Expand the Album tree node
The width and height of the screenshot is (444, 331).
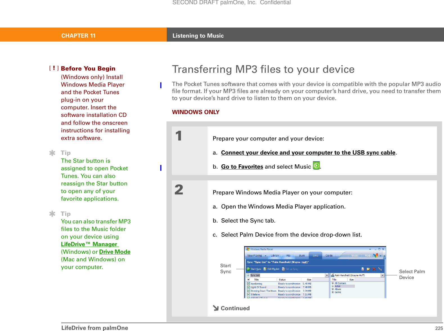[333, 289]
